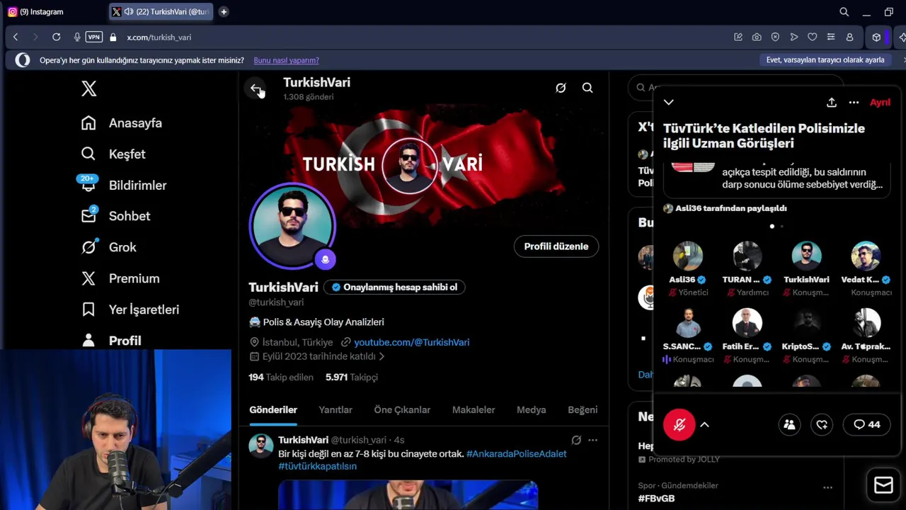Select Asli36 host avatar

tap(687, 256)
